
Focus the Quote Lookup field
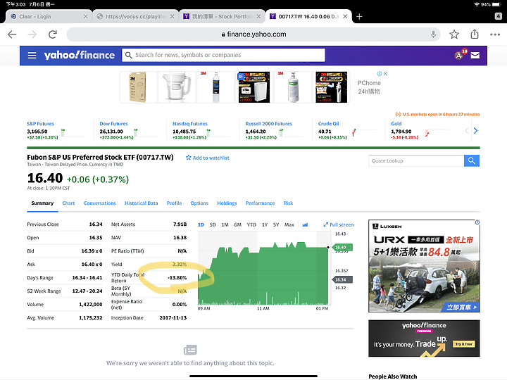(x=416, y=160)
